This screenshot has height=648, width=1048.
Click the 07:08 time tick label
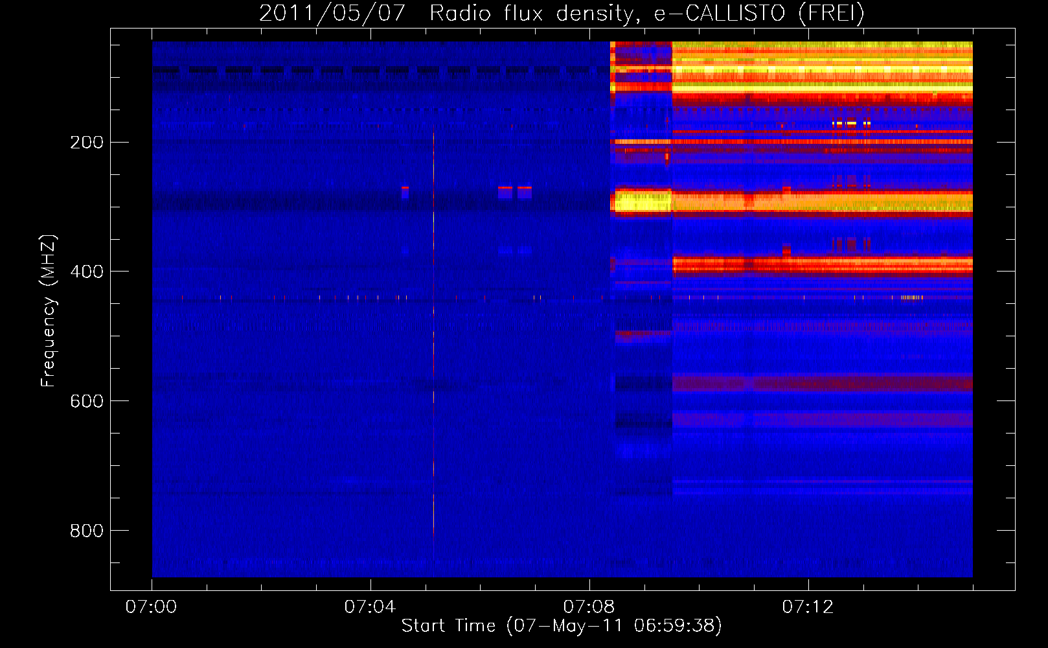coord(589,607)
